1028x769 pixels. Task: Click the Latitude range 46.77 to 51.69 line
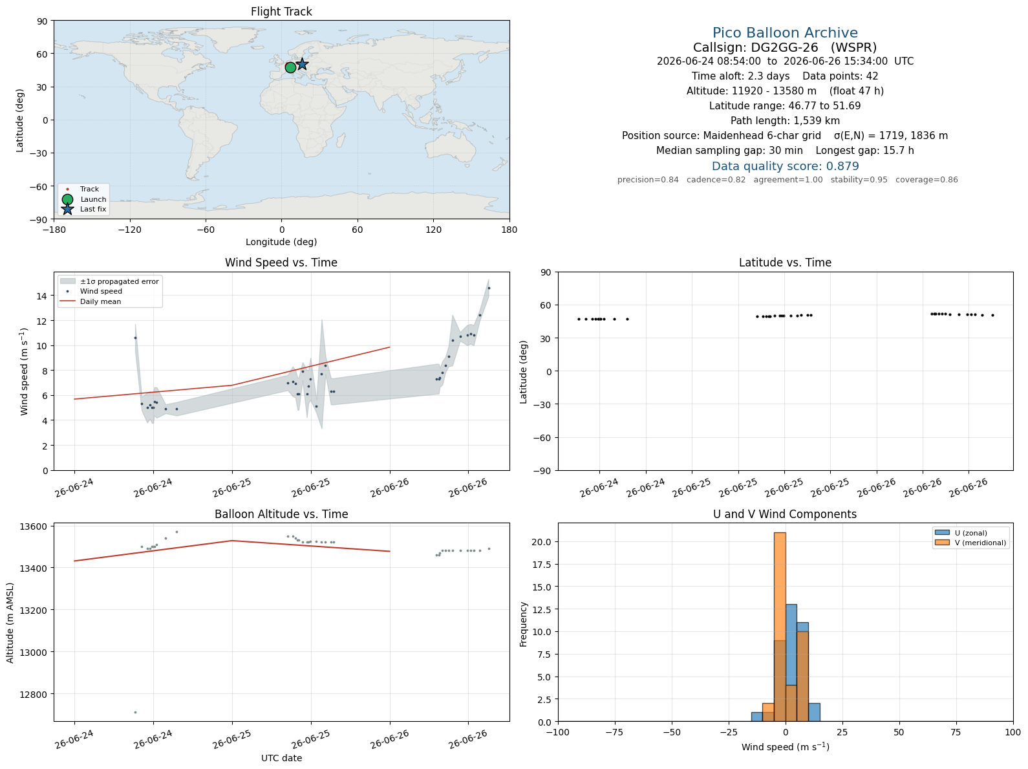785,106
